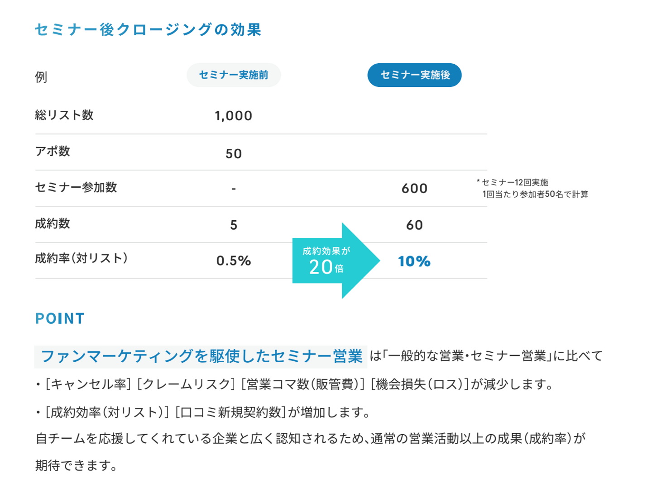Select the セミナー実施後 blue pill
Image resolution: width=652 pixels, height=483 pixels.
[414, 75]
